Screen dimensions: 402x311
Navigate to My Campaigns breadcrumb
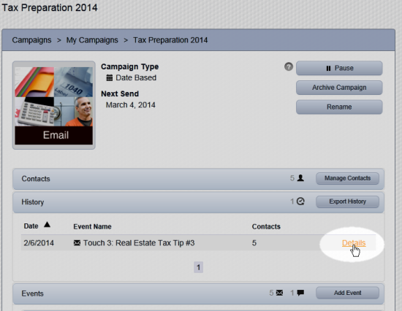(x=92, y=40)
